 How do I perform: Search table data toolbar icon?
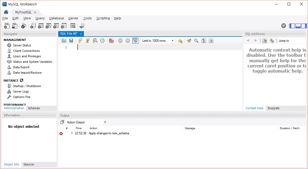(x=73, y=25)
